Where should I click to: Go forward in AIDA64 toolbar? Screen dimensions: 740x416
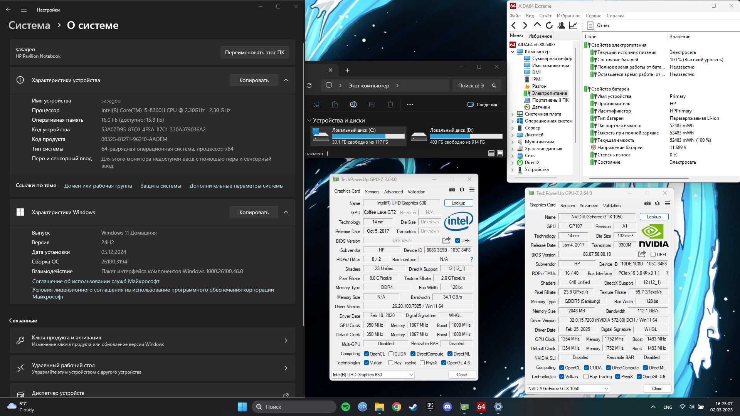(x=525, y=25)
